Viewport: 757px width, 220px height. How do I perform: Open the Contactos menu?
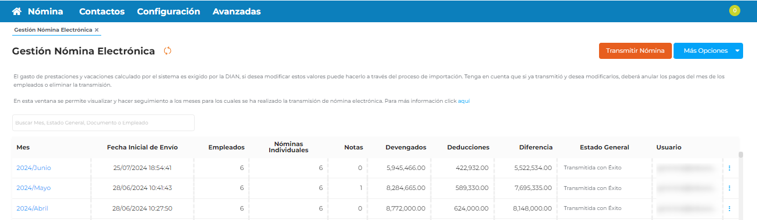point(102,11)
